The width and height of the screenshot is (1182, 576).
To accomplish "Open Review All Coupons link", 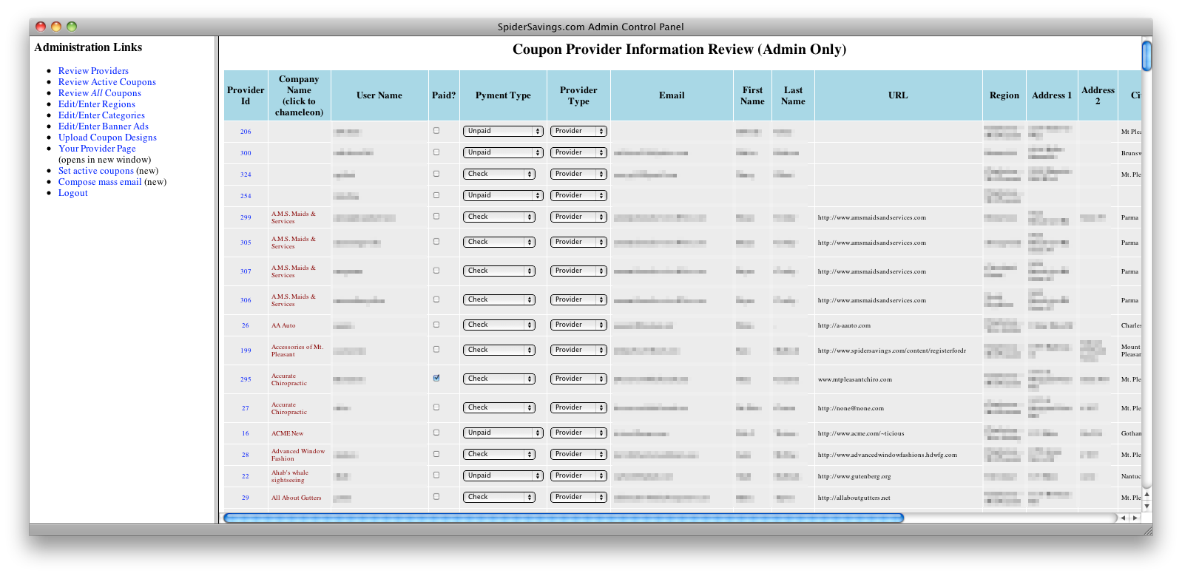I will [x=100, y=93].
